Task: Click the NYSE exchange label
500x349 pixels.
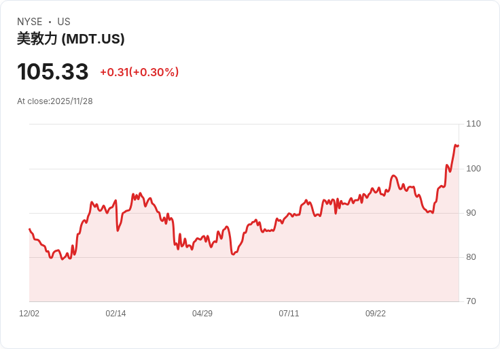Action: click(29, 22)
